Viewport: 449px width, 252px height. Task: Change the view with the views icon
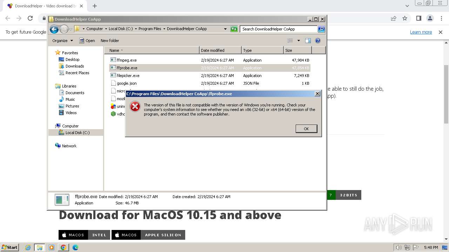290,41
